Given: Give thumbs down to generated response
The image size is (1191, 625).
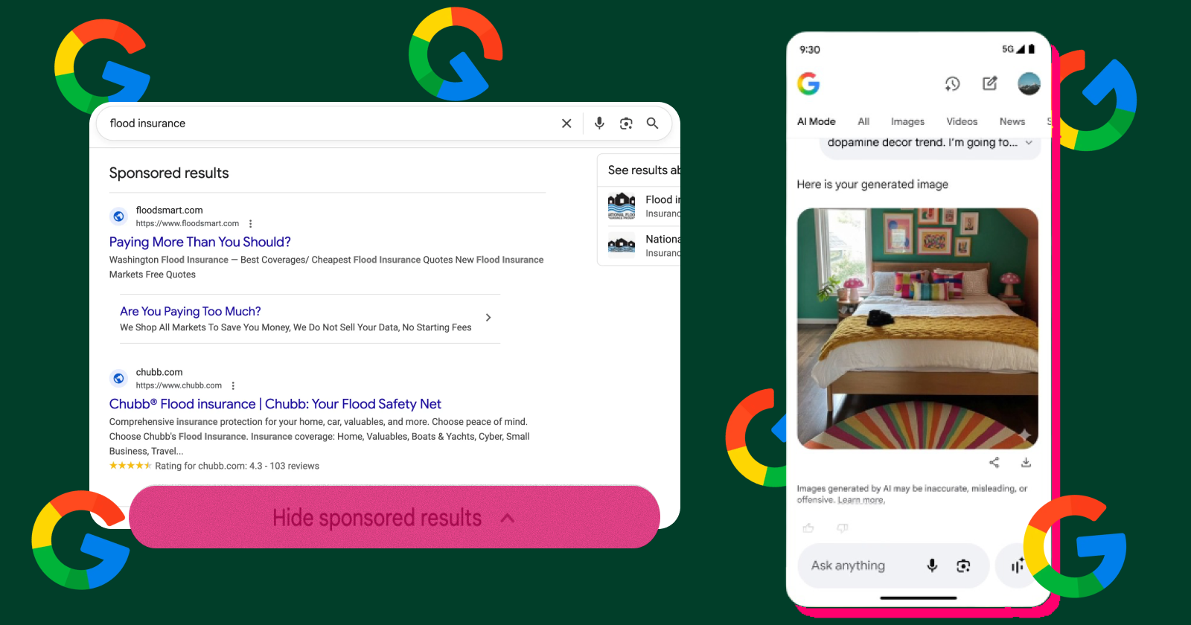Looking at the screenshot, I should point(842,528).
